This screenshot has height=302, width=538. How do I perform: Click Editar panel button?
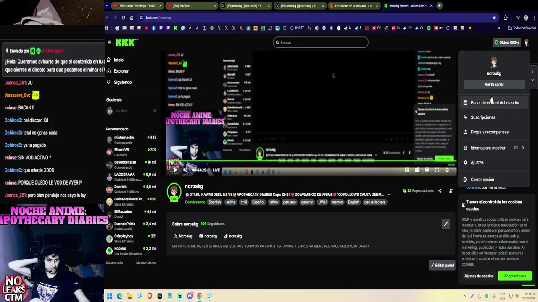[442, 265]
